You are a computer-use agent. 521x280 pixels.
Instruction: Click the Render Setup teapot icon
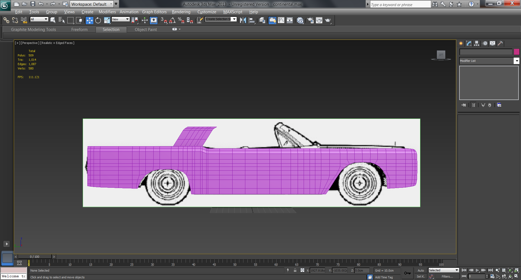310,20
